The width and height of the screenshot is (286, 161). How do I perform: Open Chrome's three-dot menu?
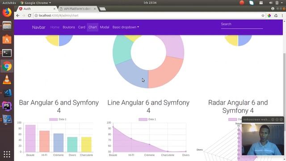282,16
